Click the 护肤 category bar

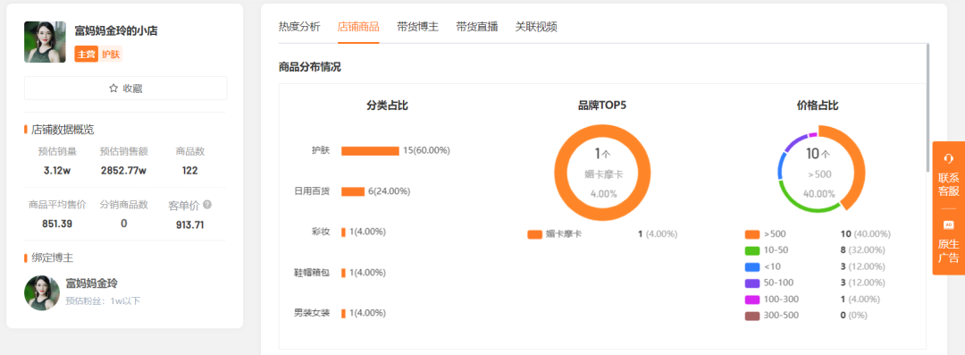370,151
